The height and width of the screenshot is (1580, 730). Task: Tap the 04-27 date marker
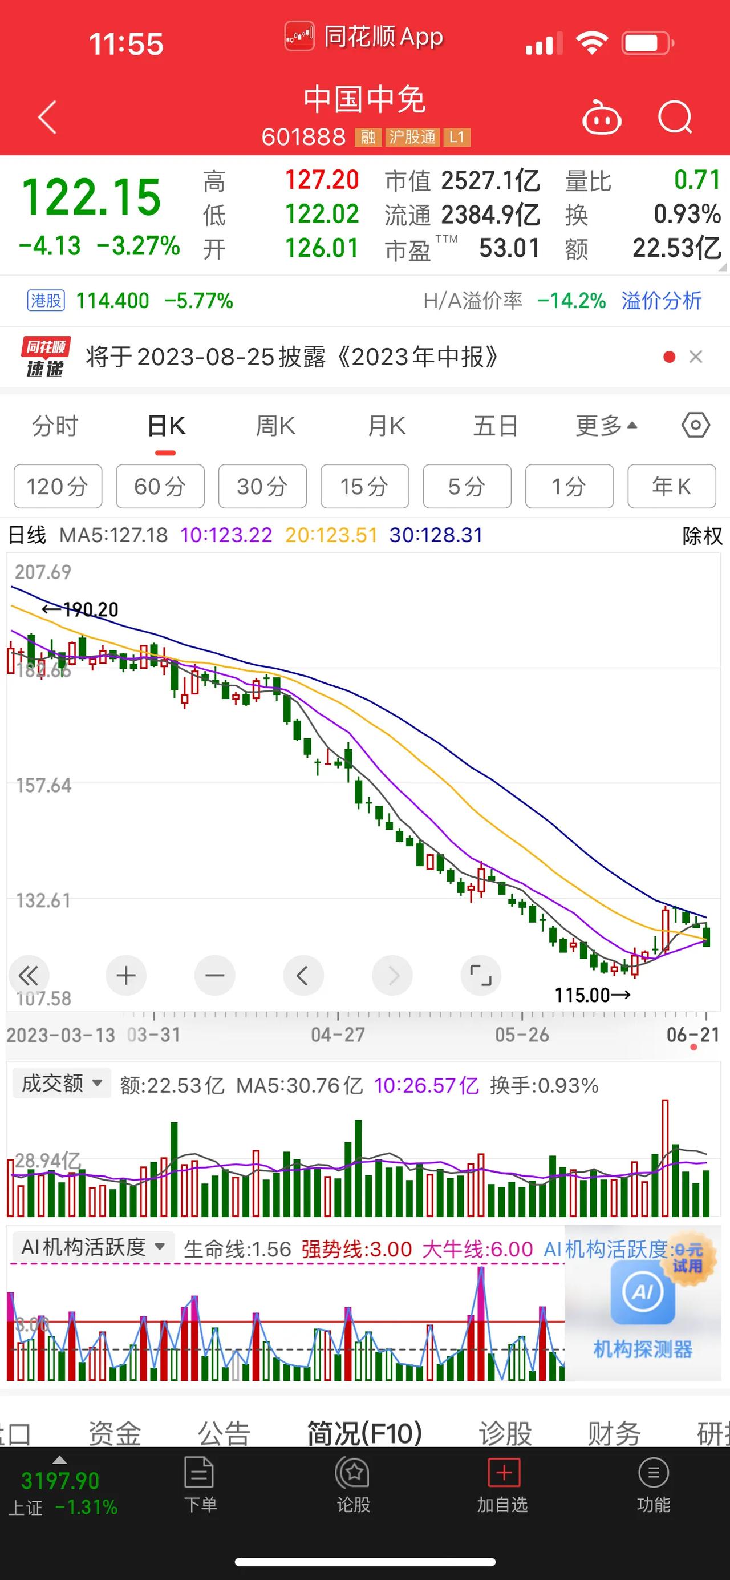click(338, 1035)
